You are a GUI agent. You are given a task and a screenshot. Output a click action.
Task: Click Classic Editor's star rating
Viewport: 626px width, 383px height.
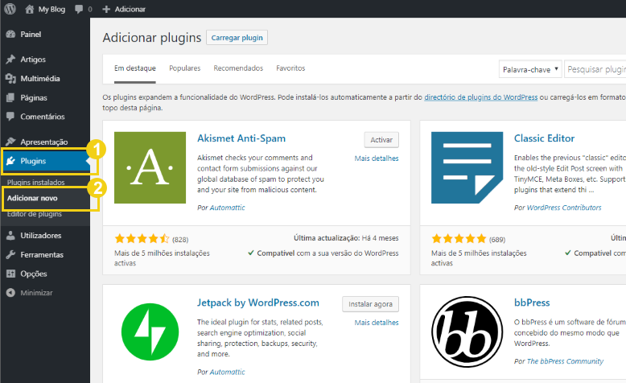pos(459,239)
